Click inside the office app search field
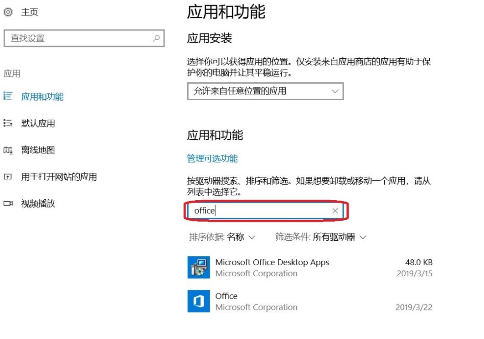Screen dimensions: 484x339 [x=265, y=211]
